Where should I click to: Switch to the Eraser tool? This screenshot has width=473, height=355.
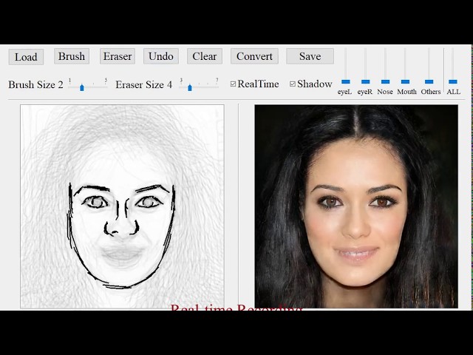(118, 56)
